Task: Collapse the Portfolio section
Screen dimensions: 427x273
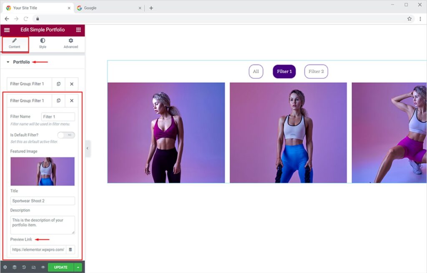Action: pyautogui.click(x=8, y=62)
